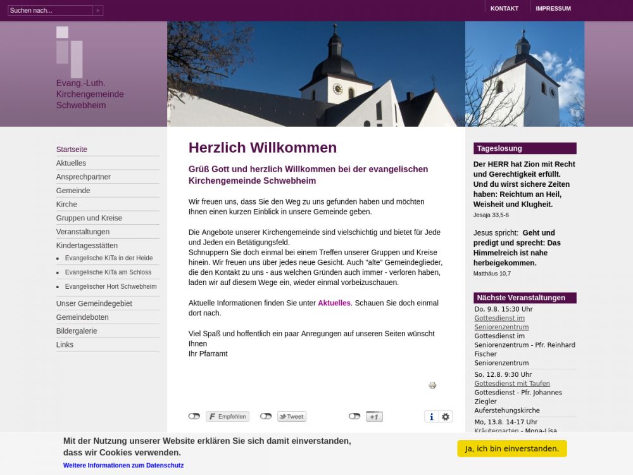Open KONTAKT in the top menu
Screen dimensions: 633x475
[504, 9]
